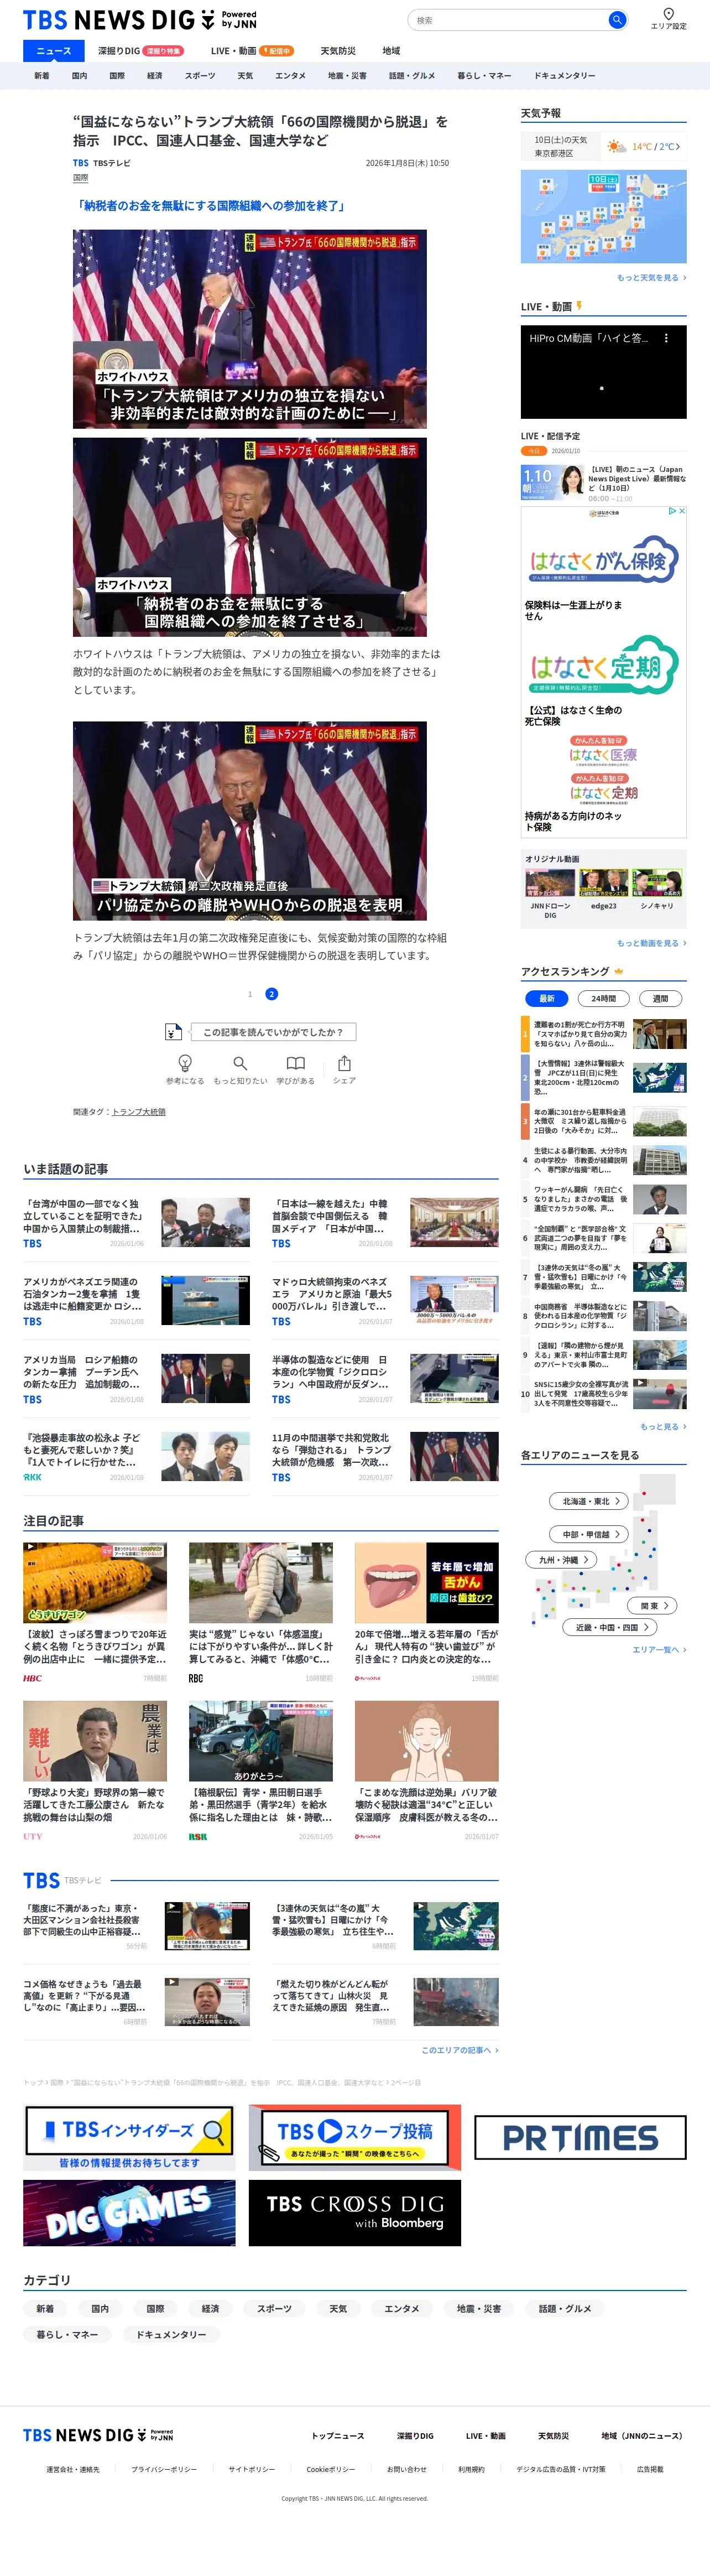Open the DIG GAMES banner
This screenshot has height=2576, width=710.
tap(129, 2213)
